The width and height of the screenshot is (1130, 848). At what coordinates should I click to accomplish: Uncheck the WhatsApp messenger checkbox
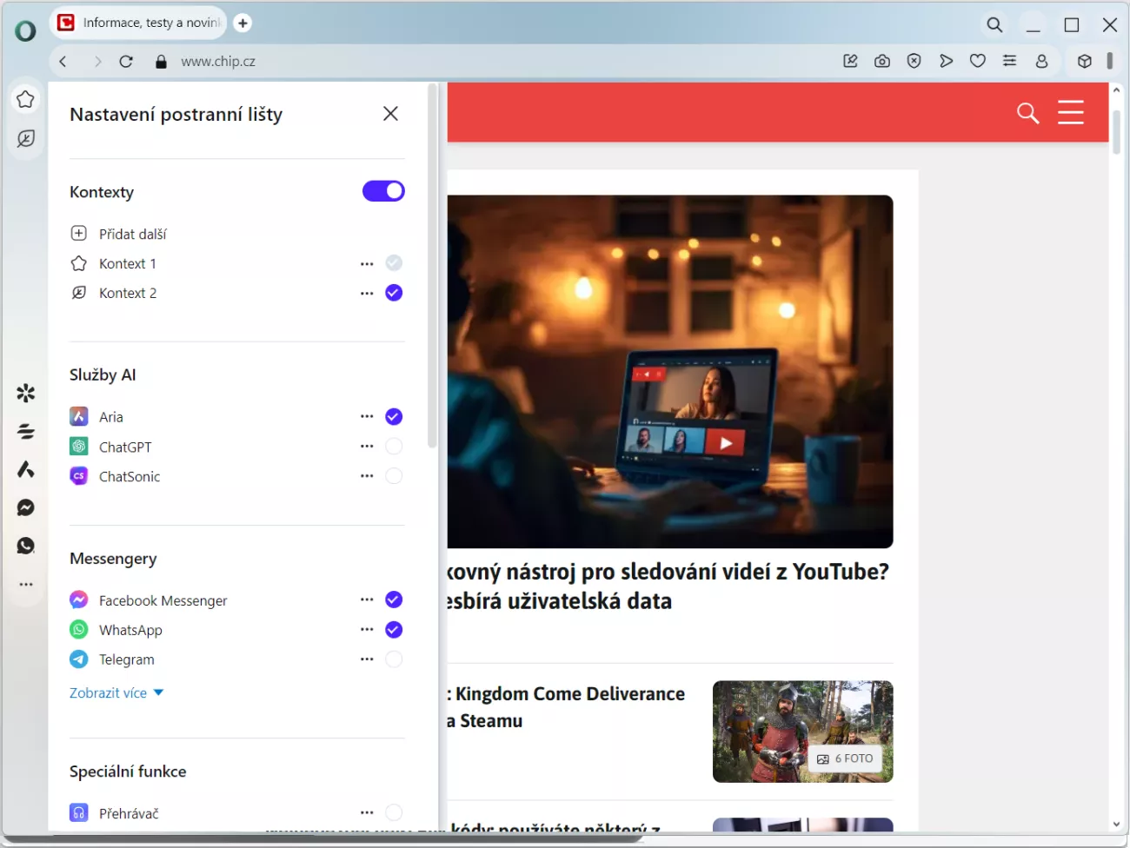pyautogui.click(x=394, y=630)
